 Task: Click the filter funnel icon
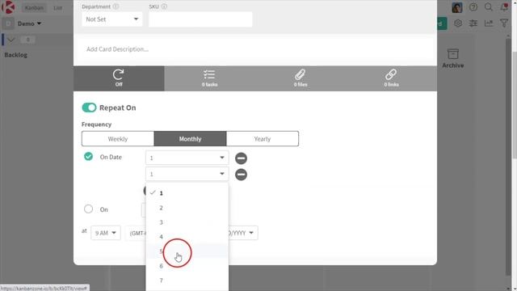click(504, 23)
